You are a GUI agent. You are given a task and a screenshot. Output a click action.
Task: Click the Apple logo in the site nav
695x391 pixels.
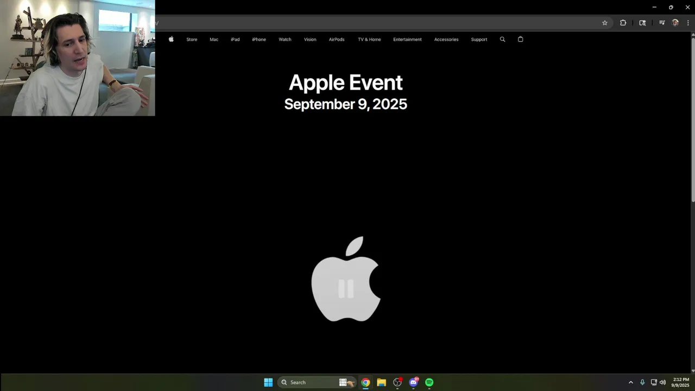coord(171,39)
